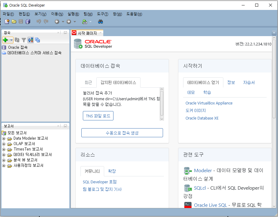Screen dimensions: 278x217
Task: Click the Back navigation arrow icon
Action: [x=57, y=22]
